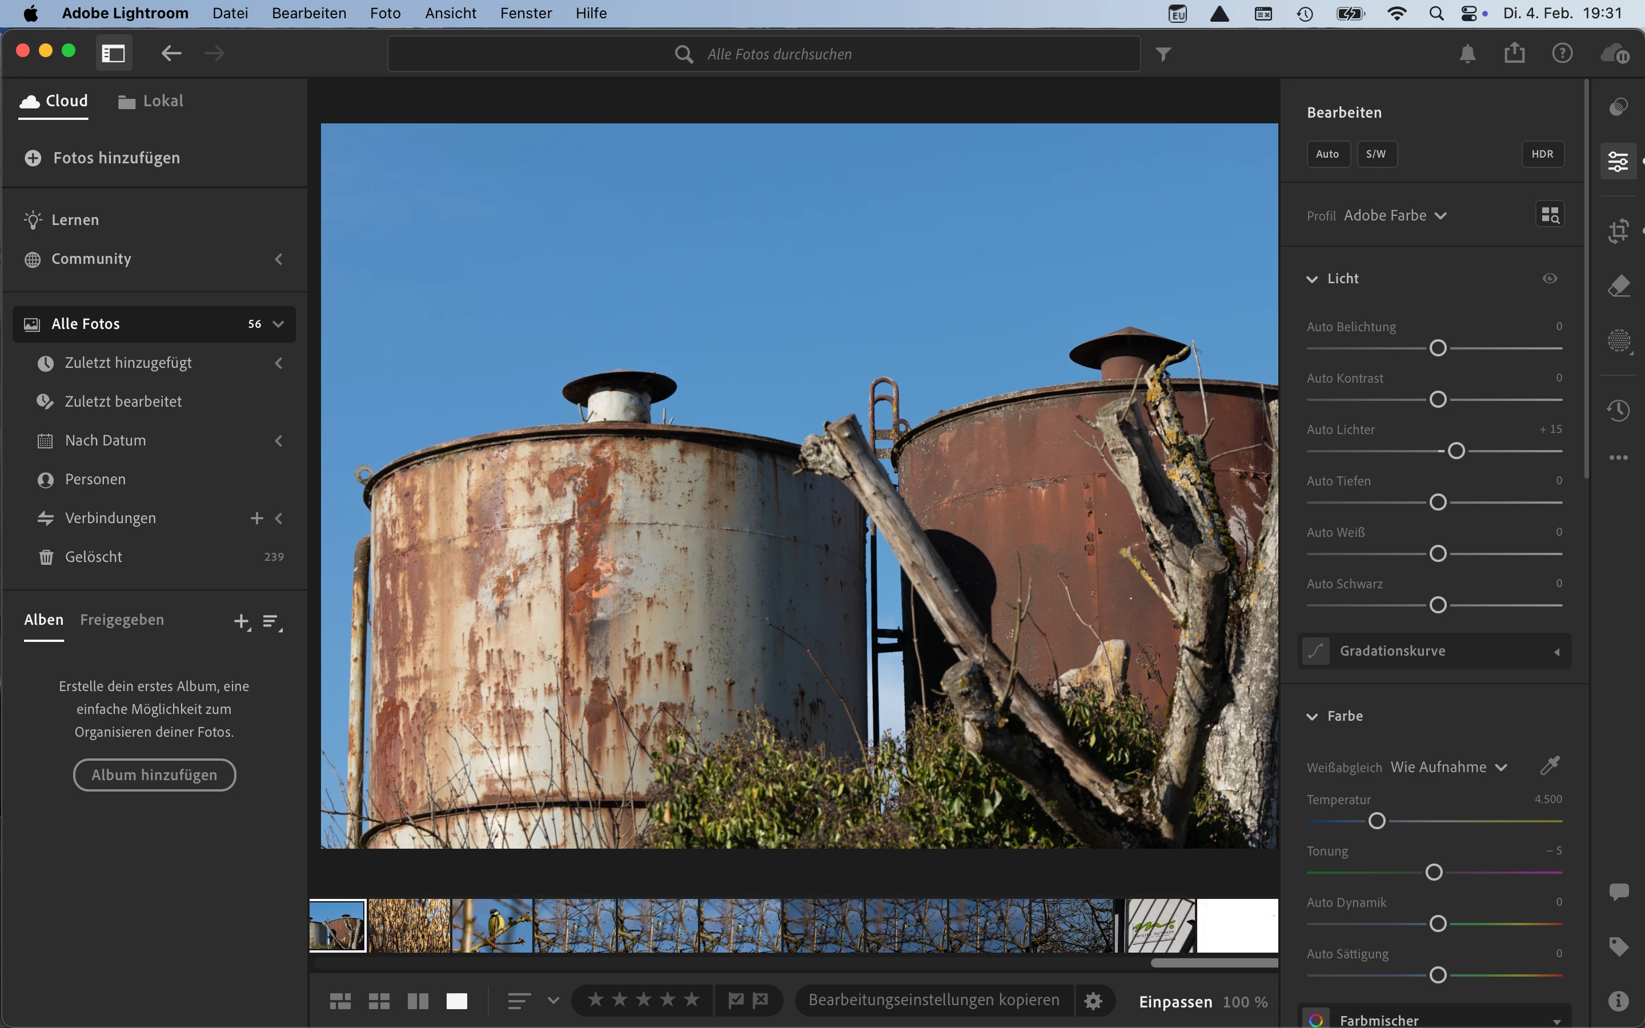Click the white balance eyedropper
Viewport: 1645px width, 1028px height.
pyautogui.click(x=1549, y=766)
